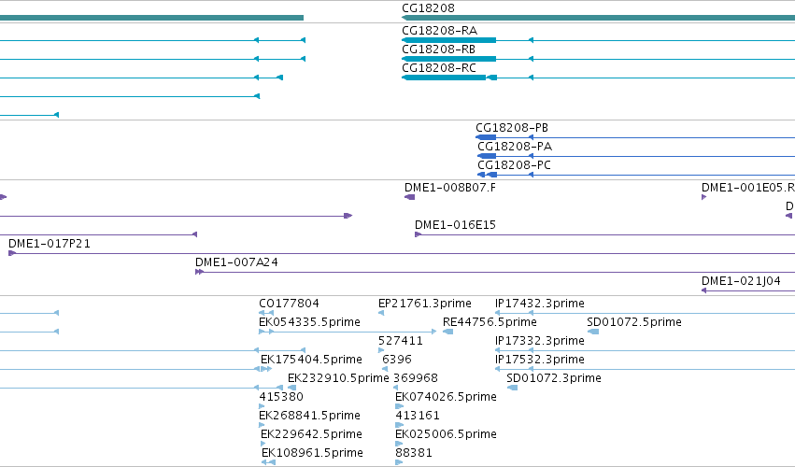795x467 pixels.
Task: Select the DME1-021J04 arrow marker
Action: point(704,291)
